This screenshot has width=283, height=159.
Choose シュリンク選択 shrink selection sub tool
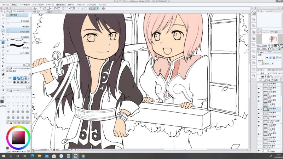pyautogui.click(x=18, y=52)
